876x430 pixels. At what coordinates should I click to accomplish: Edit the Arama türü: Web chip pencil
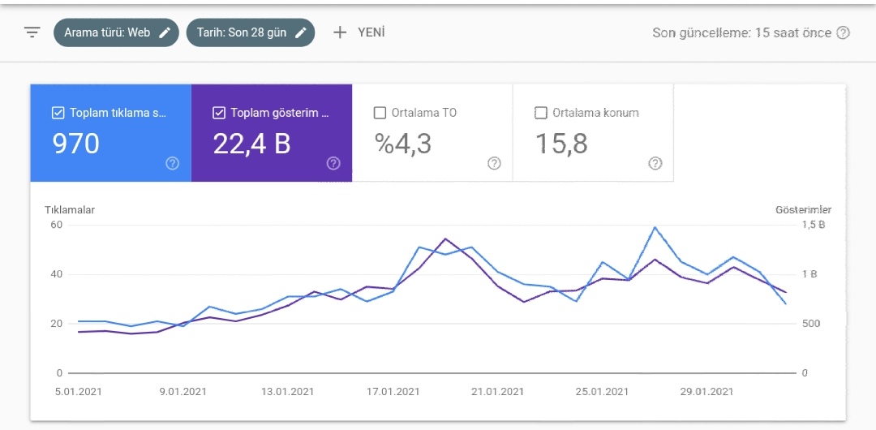point(164,32)
